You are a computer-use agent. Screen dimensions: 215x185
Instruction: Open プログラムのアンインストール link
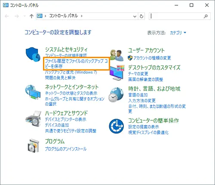tap(66, 149)
